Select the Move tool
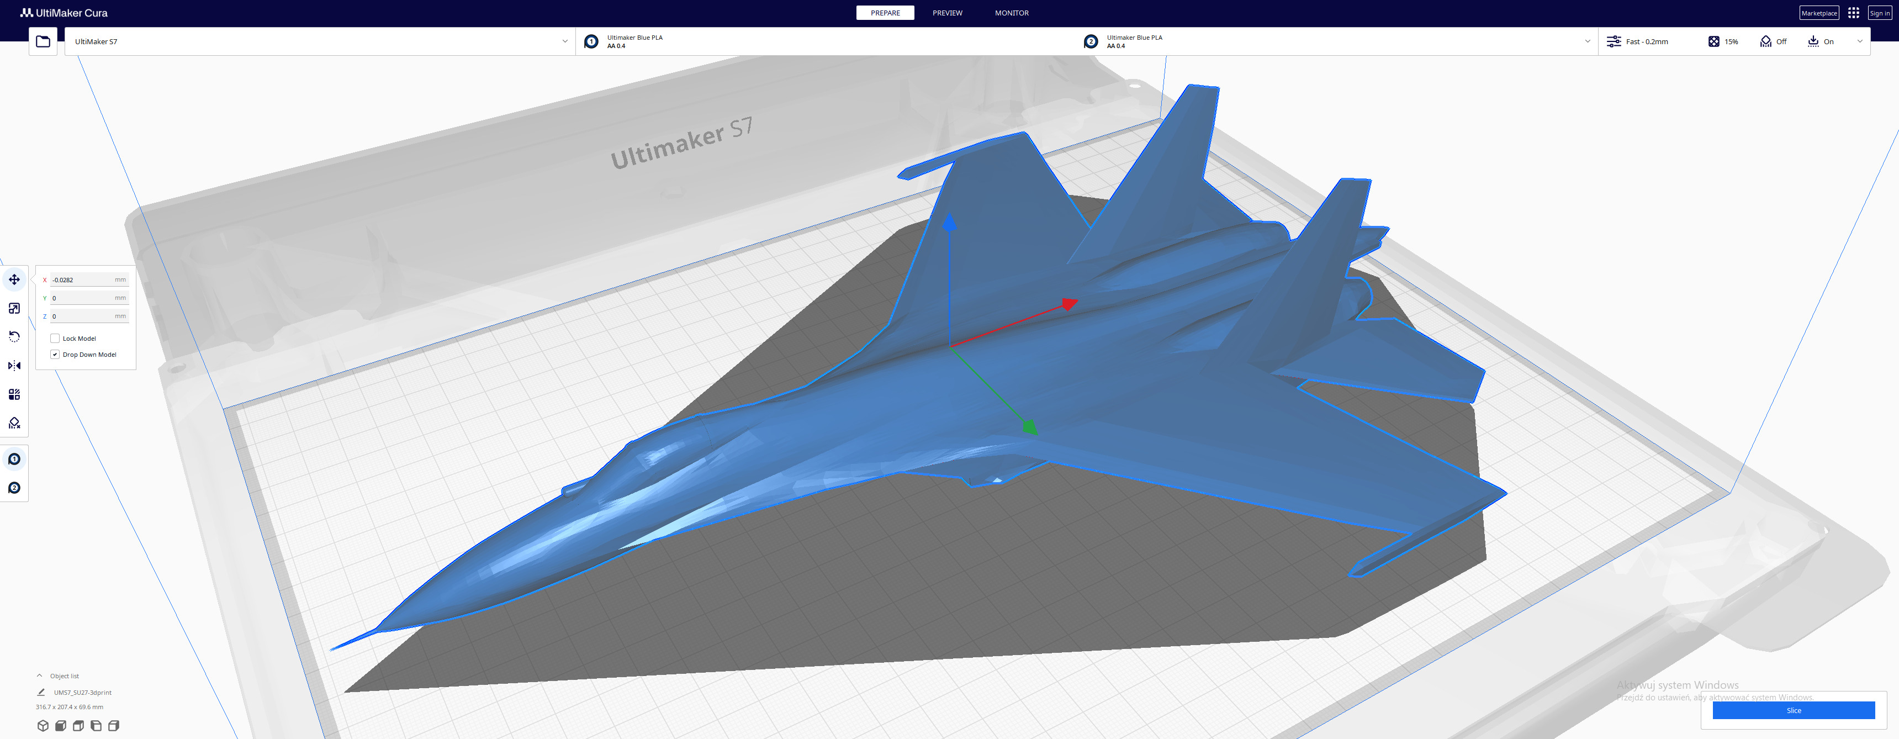The width and height of the screenshot is (1899, 739). tap(14, 279)
